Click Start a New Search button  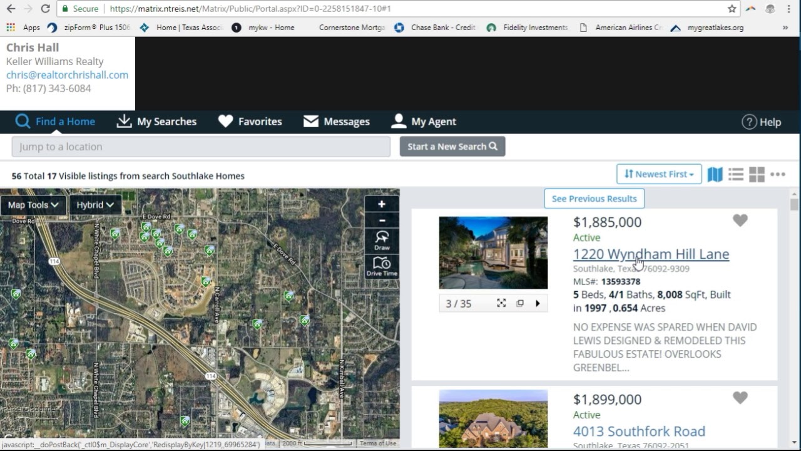(x=452, y=147)
